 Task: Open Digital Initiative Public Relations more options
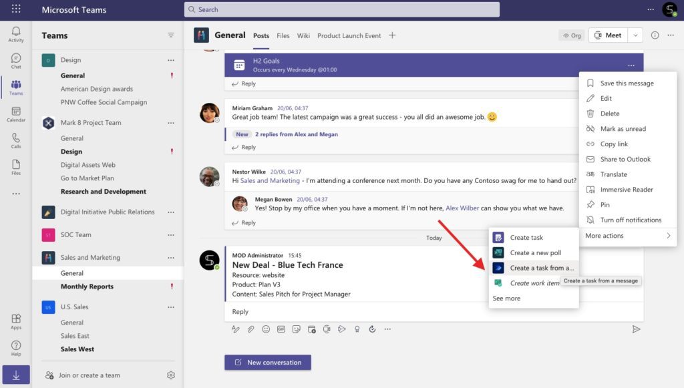(x=171, y=212)
